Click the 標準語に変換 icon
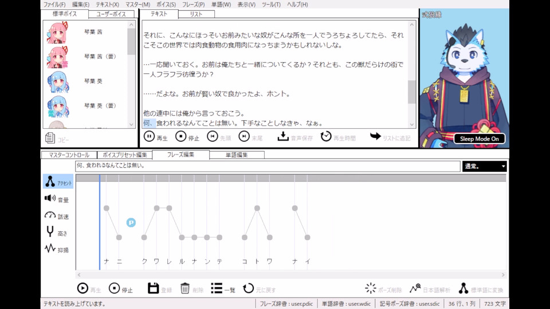Image resolution: width=550 pixels, height=309 pixels. pyautogui.click(x=463, y=288)
